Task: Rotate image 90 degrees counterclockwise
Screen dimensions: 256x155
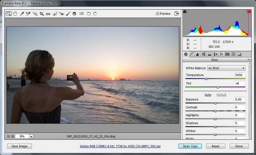Action: [x=89, y=14]
